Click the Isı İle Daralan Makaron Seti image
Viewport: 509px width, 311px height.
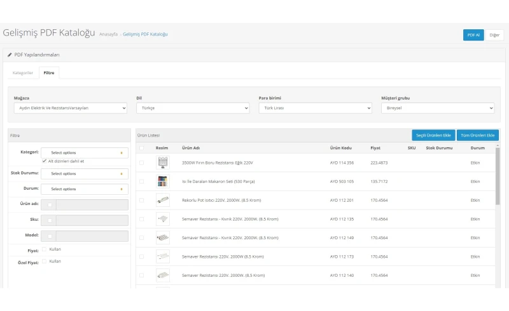(163, 181)
